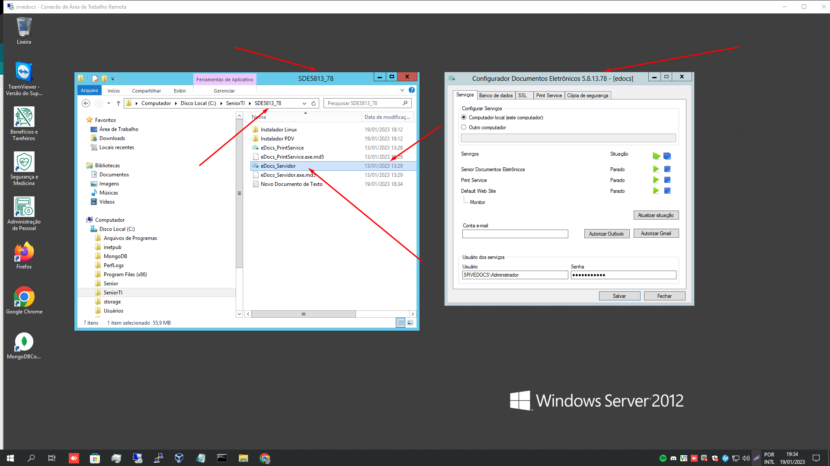Click Atualizar situação button

pyautogui.click(x=656, y=215)
